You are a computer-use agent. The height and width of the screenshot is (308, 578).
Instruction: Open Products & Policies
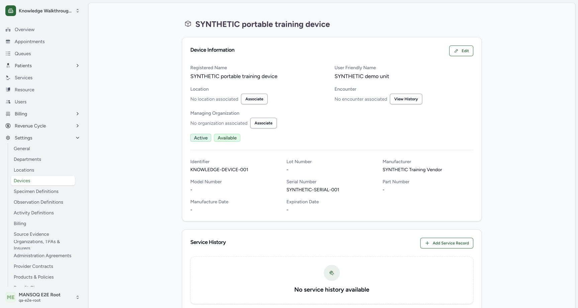tap(34, 277)
